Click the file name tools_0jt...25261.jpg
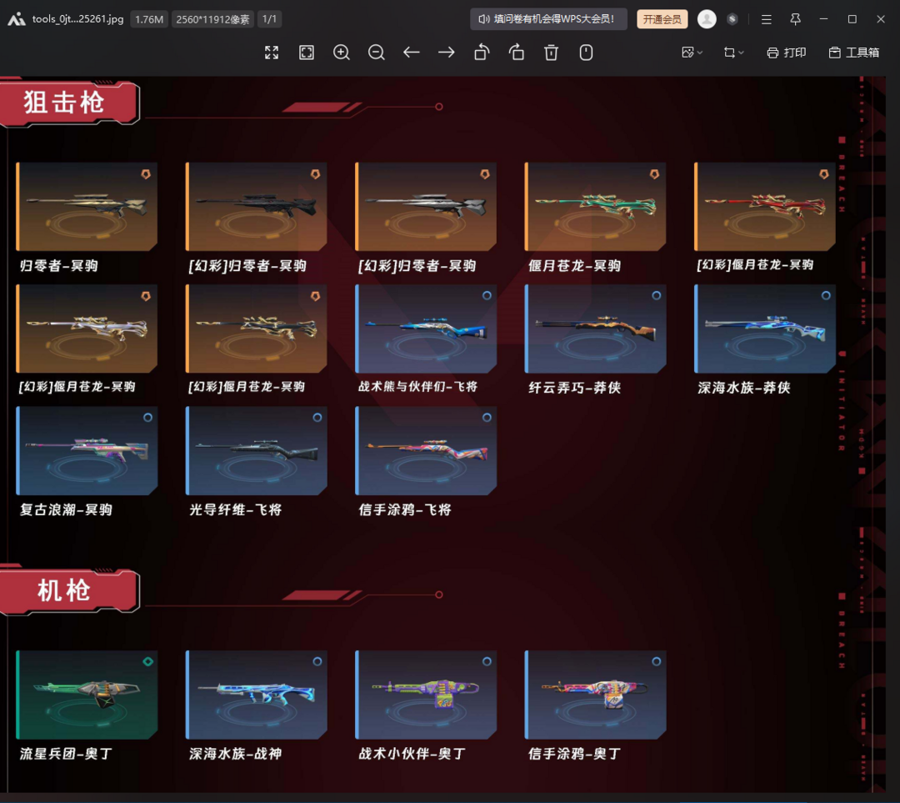900x803 pixels. pyautogui.click(x=77, y=19)
